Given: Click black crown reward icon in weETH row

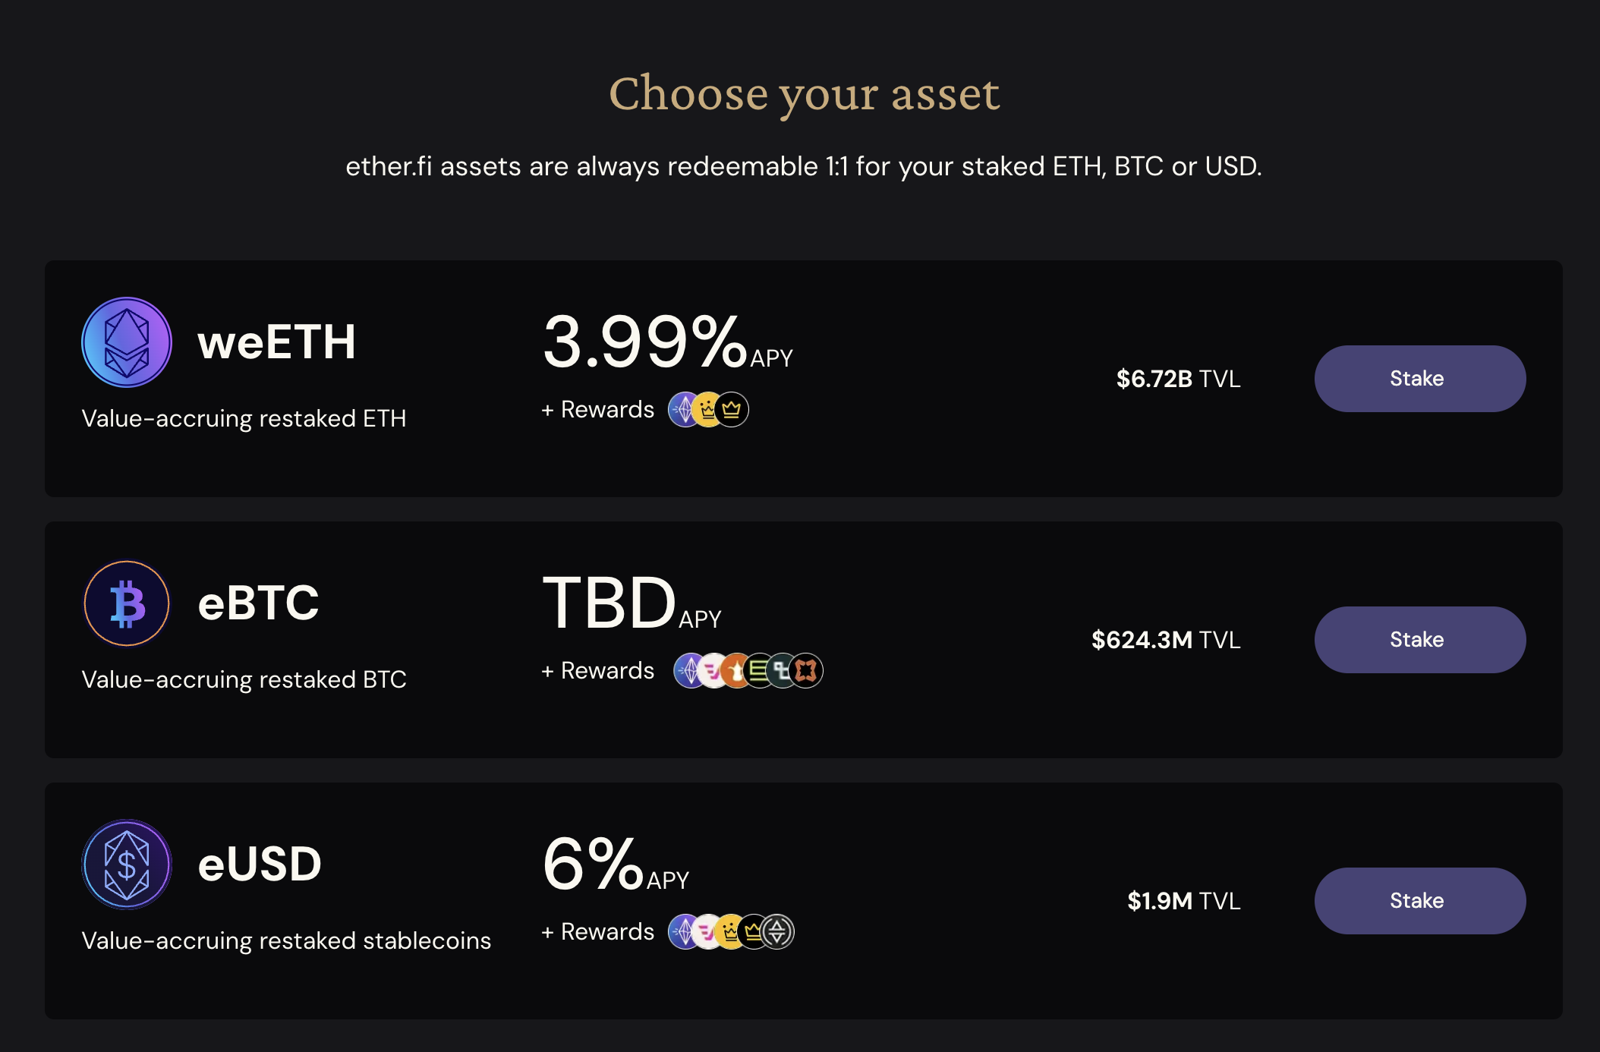Looking at the screenshot, I should pyautogui.click(x=733, y=410).
